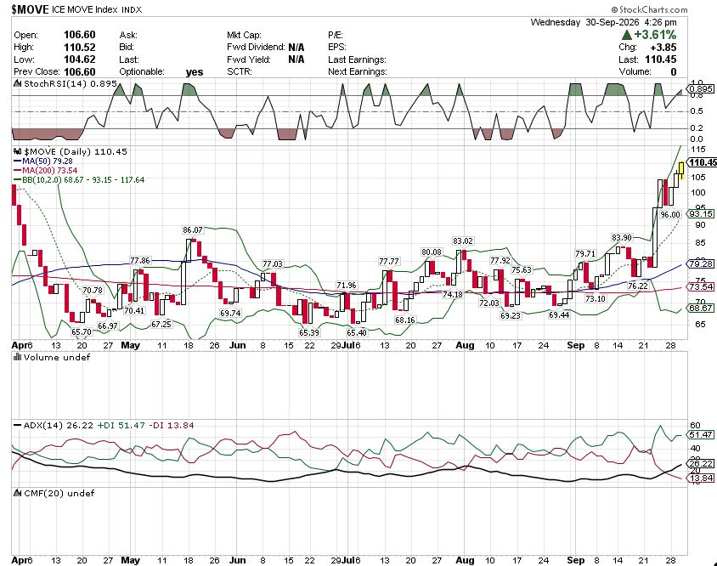
Task: Click the Next Earnings label
Action: (358, 72)
